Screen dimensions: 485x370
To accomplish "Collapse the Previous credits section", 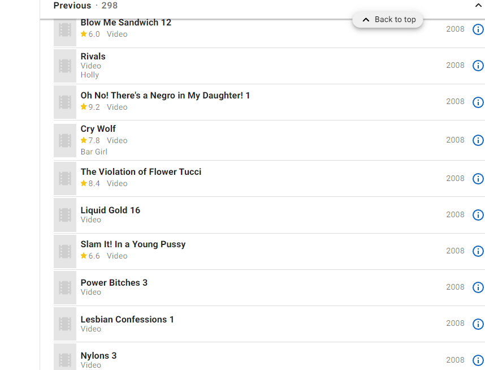I will click(x=479, y=6).
